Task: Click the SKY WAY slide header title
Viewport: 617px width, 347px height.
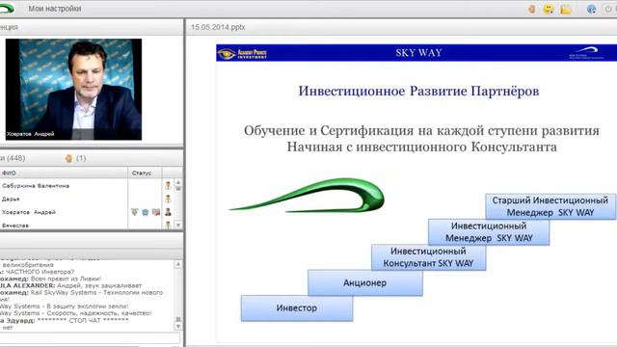Action: click(418, 53)
